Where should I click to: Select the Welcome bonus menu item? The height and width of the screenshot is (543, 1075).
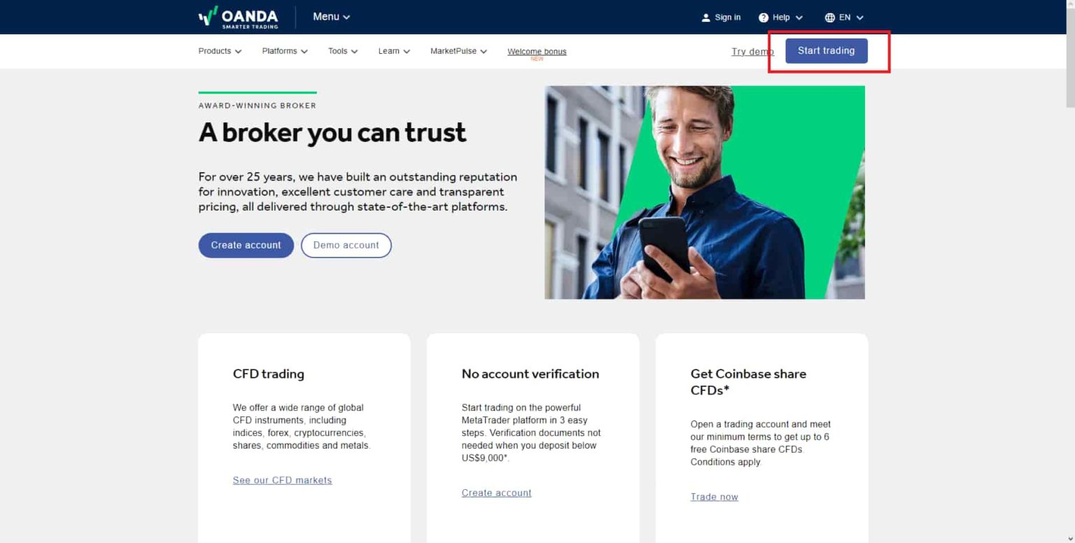pos(537,51)
